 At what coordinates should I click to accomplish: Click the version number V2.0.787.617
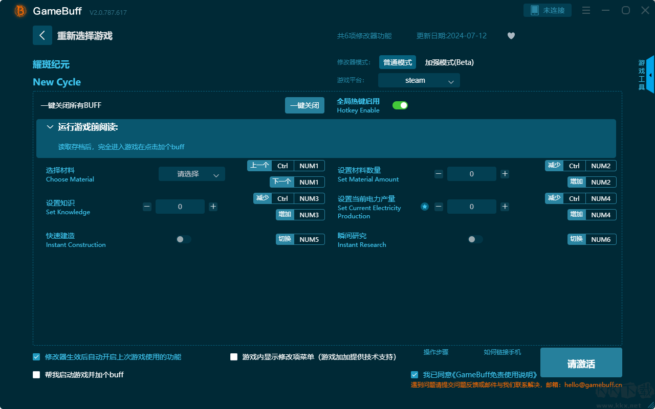tap(108, 12)
